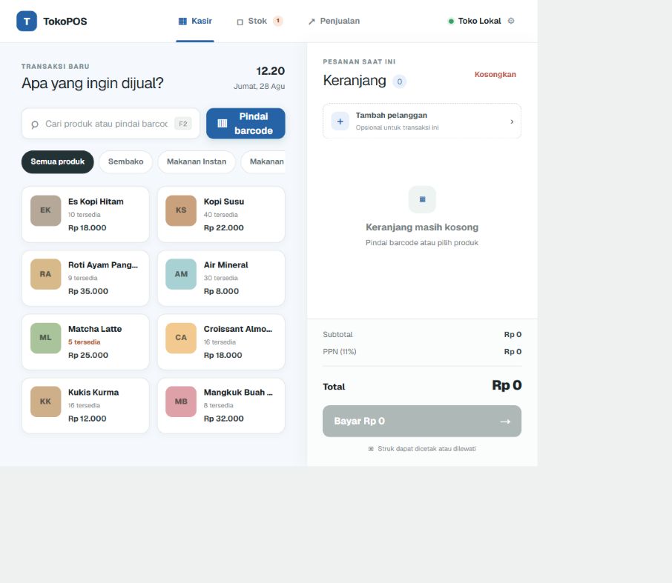Select the Sembako category filter
Image resolution: width=672 pixels, height=583 pixels.
coord(125,161)
